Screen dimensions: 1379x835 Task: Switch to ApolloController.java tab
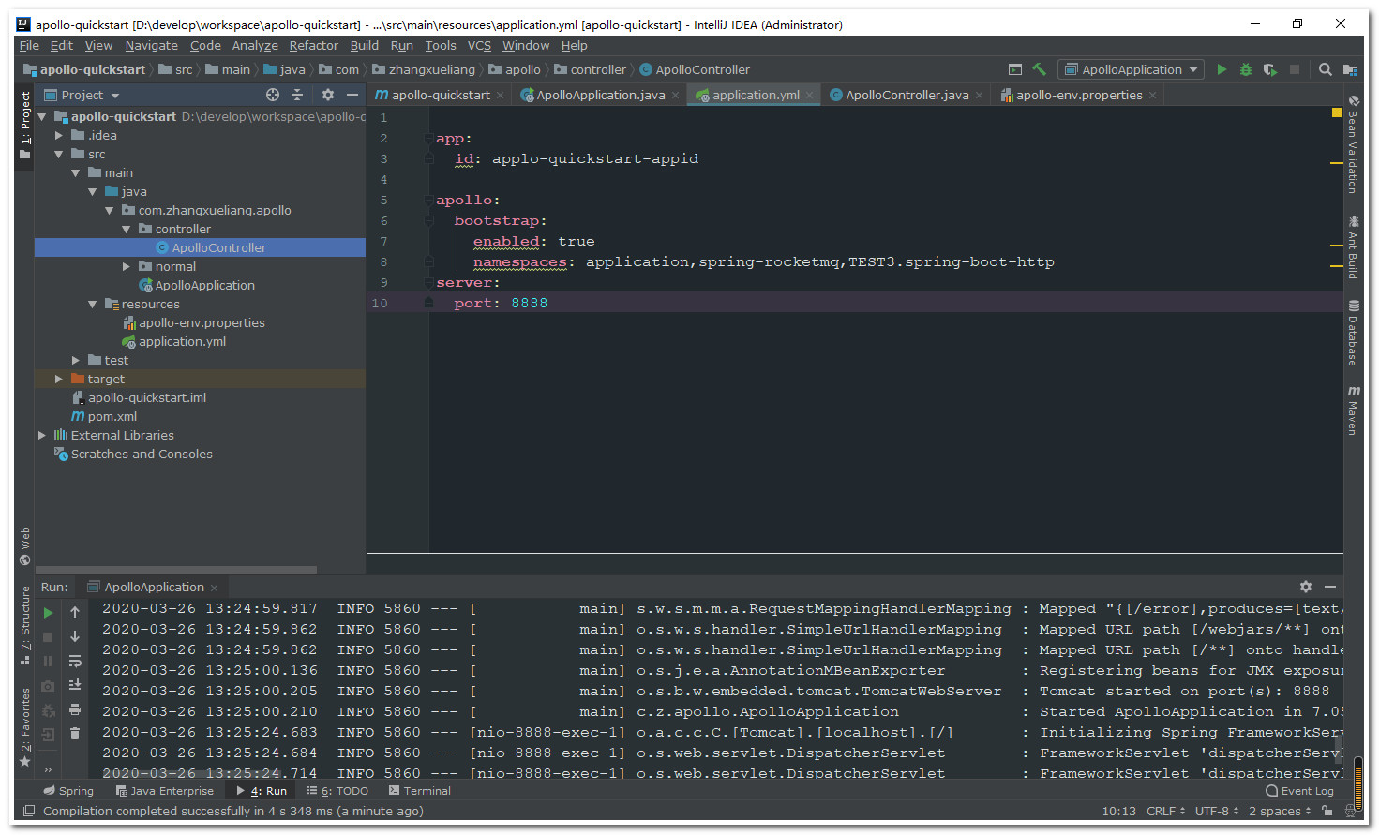pos(906,95)
